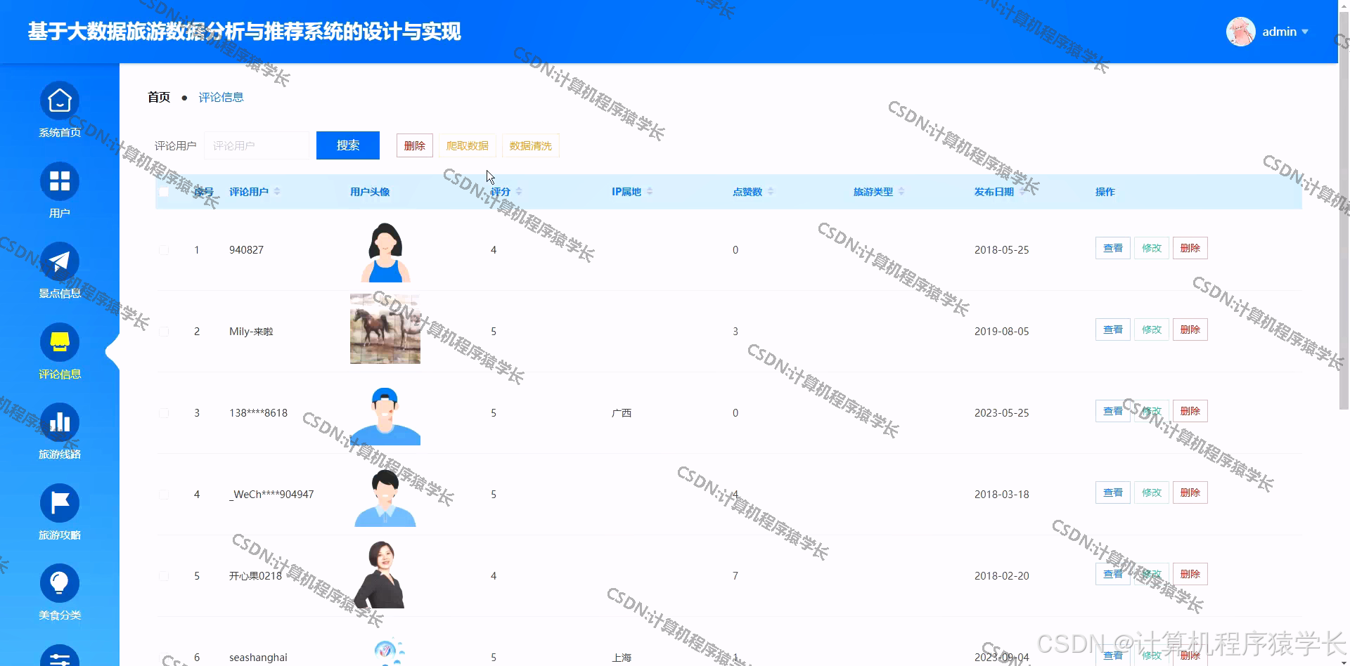Viewport: 1350px width, 666px height.
Task: Expand the admin account dropdown
Action: (x=1305, y=32)
